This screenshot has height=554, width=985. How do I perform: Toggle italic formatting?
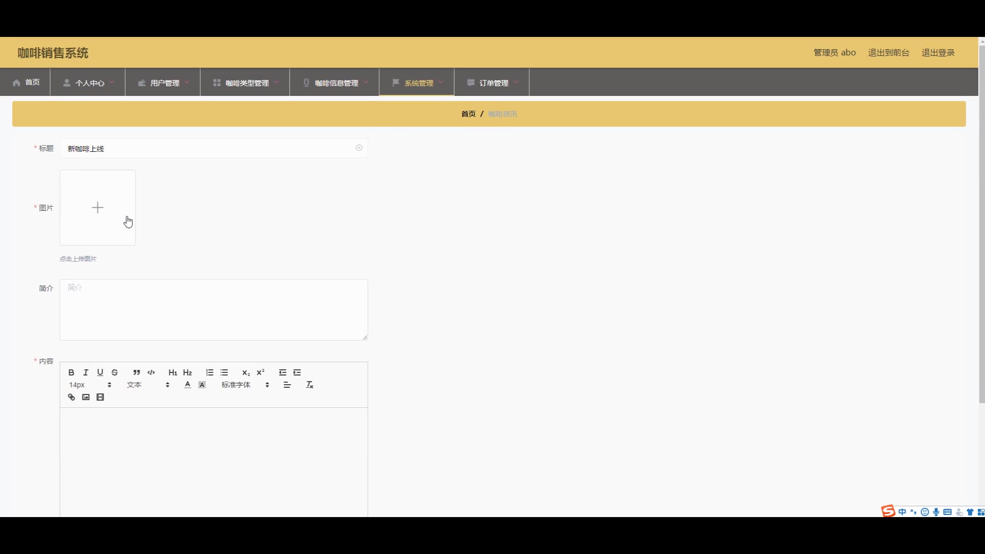(x=86, y=372)
